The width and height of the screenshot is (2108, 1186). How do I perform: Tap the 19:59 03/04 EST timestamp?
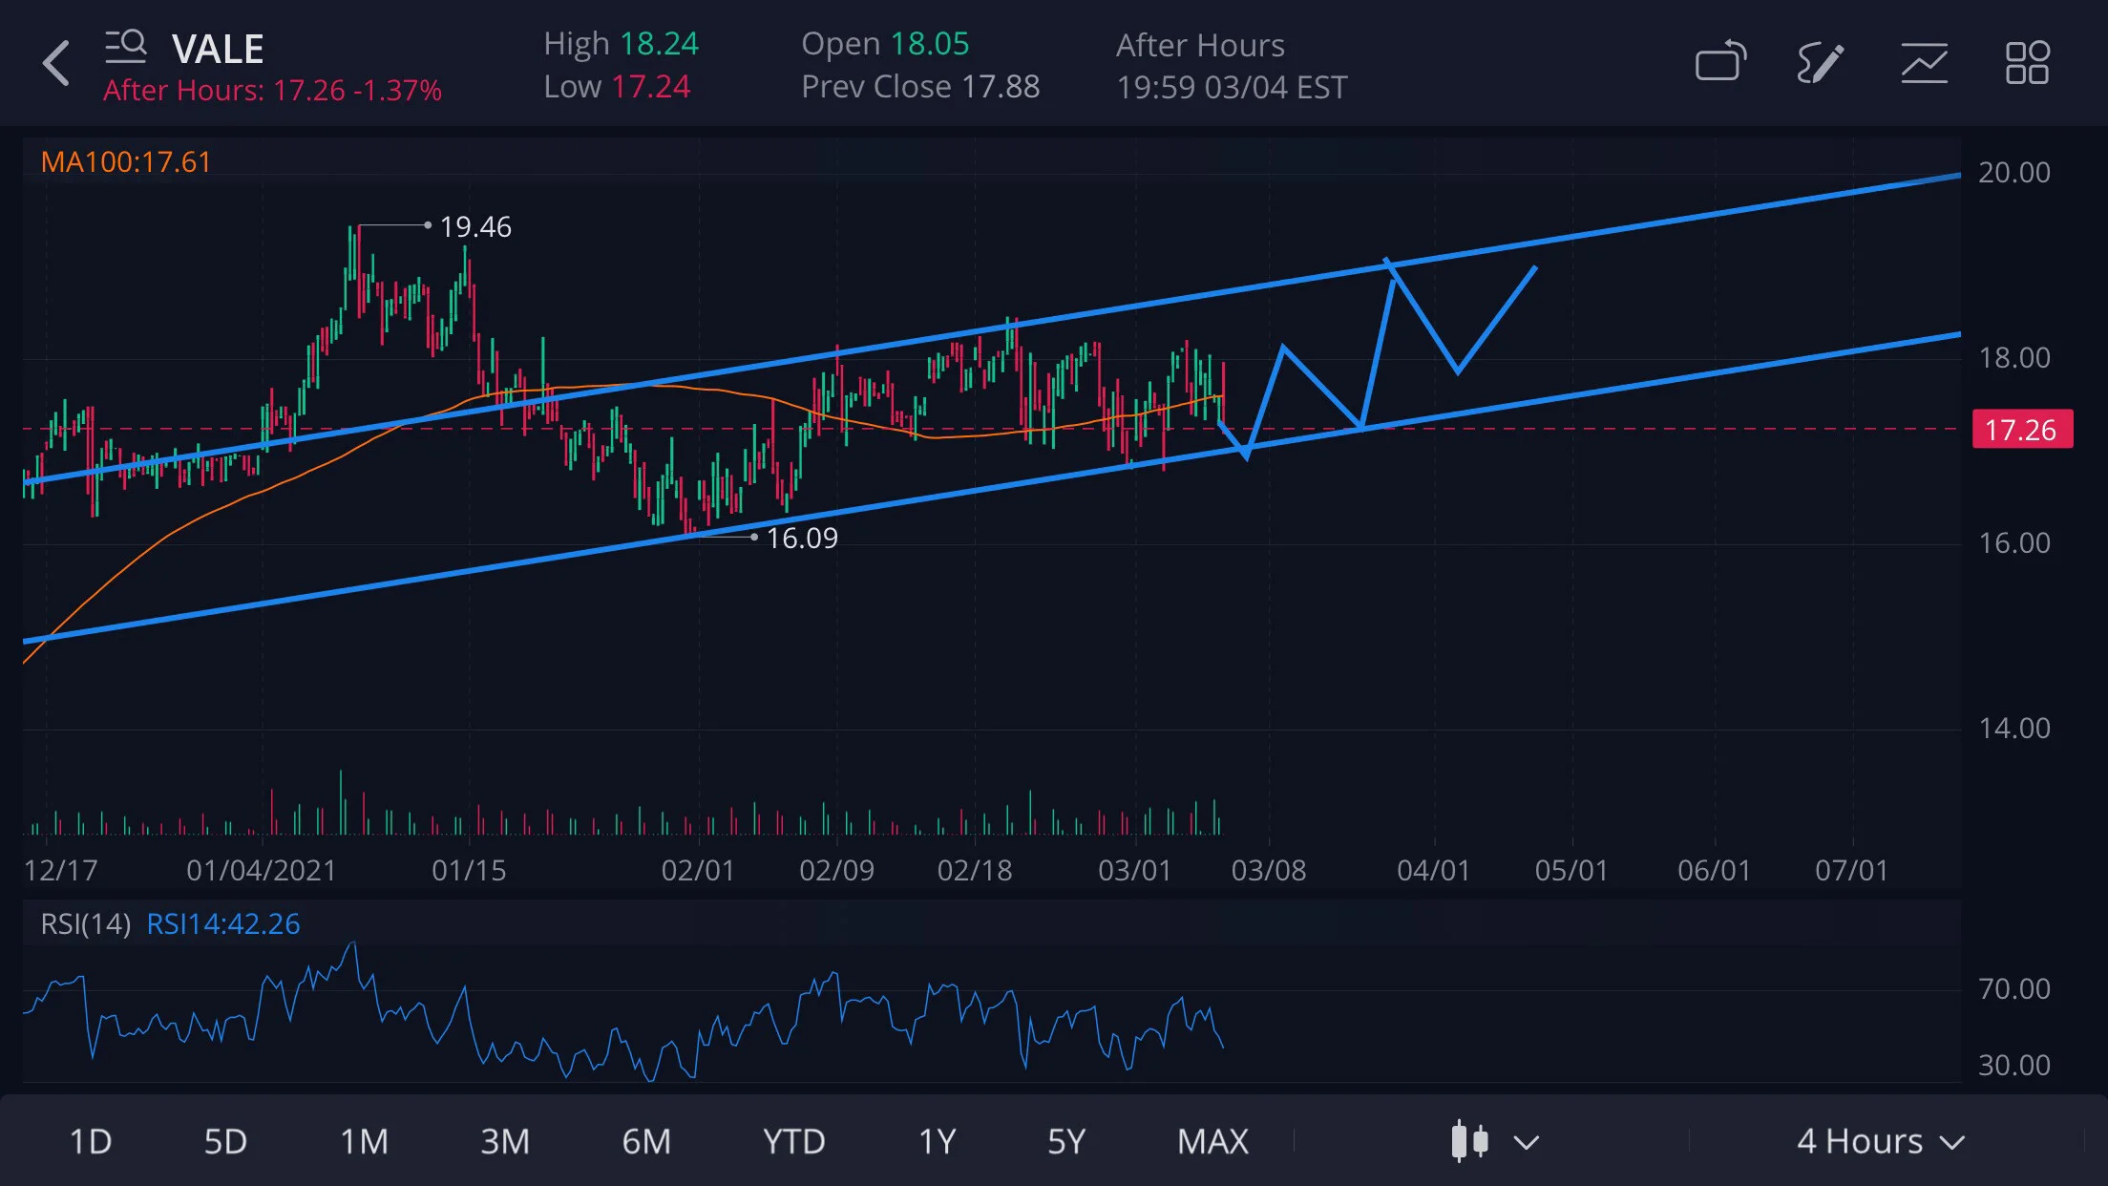click(x=1232, y=87)
